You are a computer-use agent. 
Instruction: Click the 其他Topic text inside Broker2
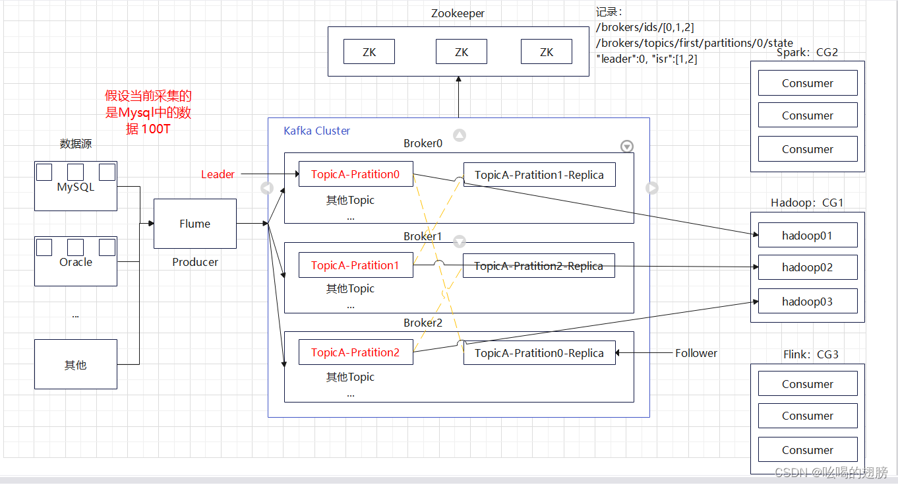[350, 377]
